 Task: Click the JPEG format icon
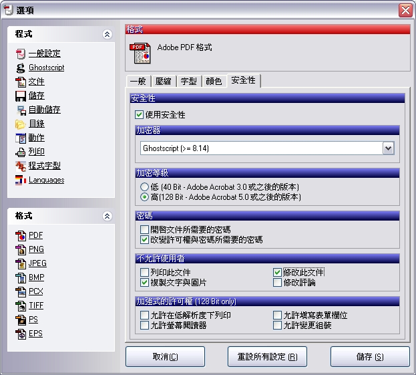[21, 264]
